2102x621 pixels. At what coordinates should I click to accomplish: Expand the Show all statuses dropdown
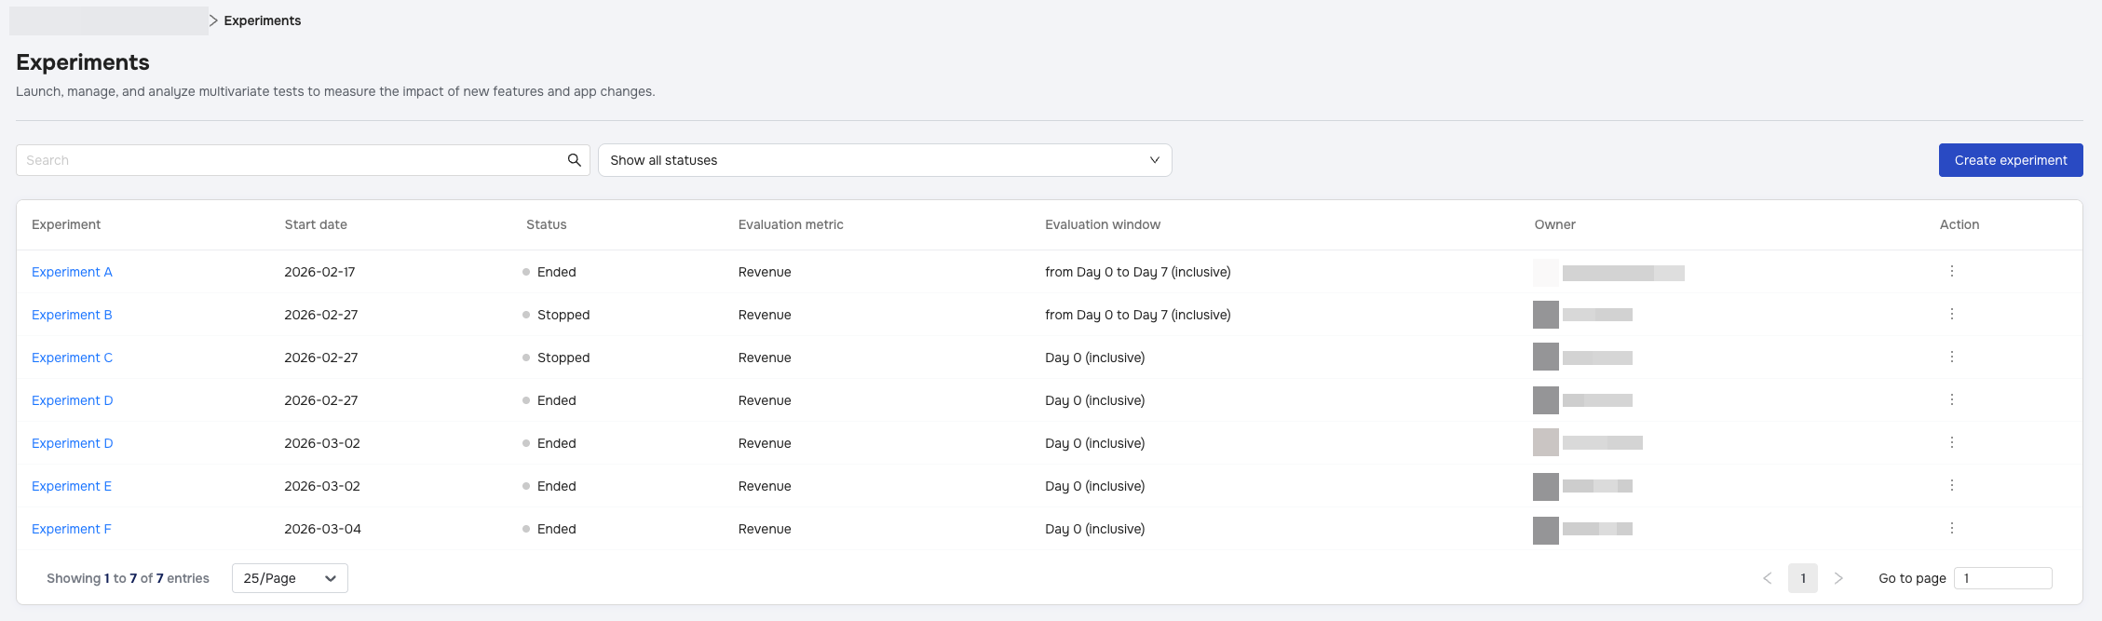(884, 160)
